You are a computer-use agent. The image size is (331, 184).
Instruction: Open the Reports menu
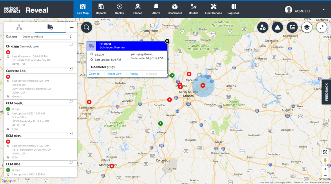coord(101,9)
